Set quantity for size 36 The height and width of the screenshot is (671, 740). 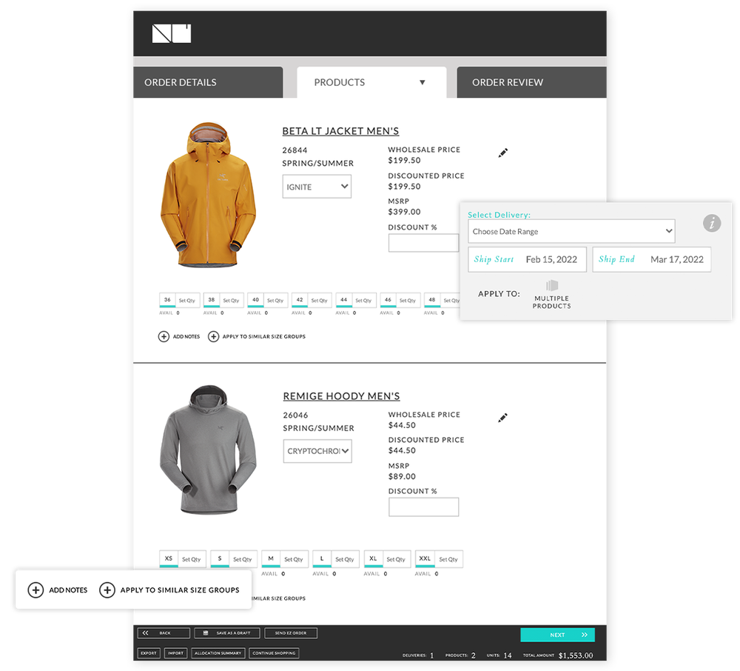[187, 301]
